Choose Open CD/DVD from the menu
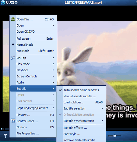Screen dimensions: 137x142 pyautogui.click(x=33, y=32)
